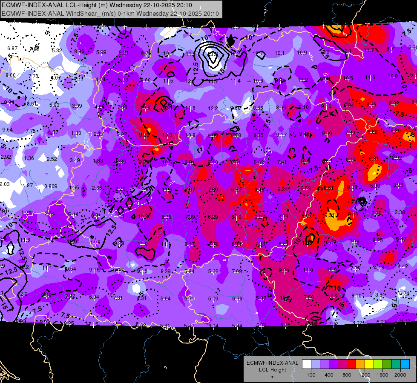The image size is (417, 383).
Task: Click legend scale value '1600'
Action: 382,375
